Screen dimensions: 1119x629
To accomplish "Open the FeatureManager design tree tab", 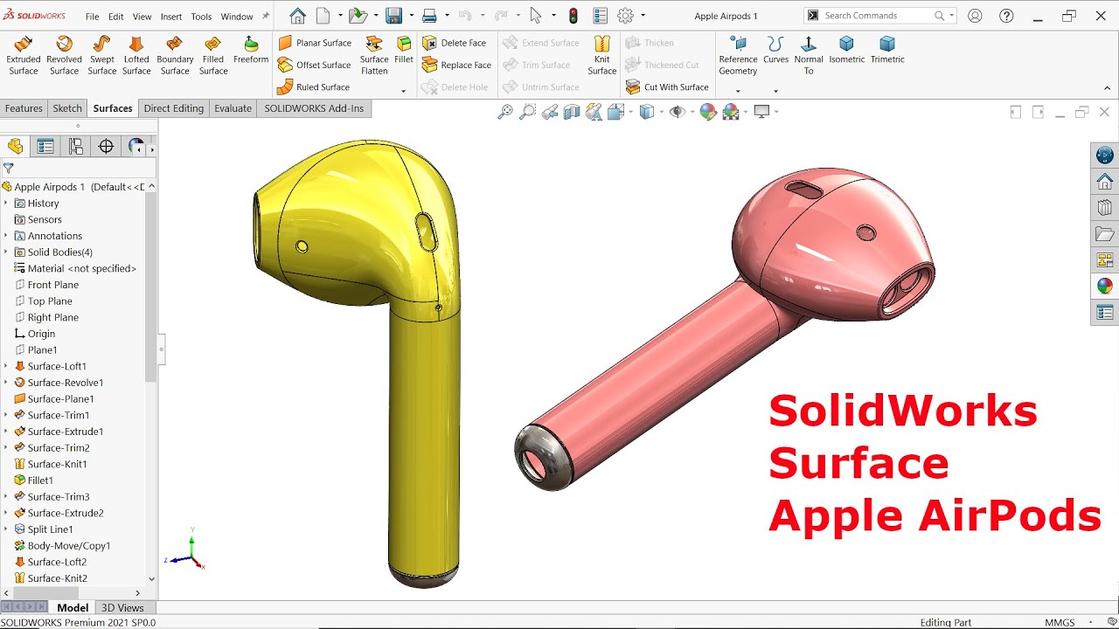I will pyautogui.click(x=15, y=147).
